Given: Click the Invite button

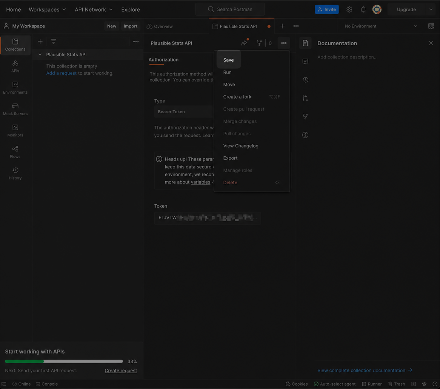Looking at the screenshot, I should [327, 9].
